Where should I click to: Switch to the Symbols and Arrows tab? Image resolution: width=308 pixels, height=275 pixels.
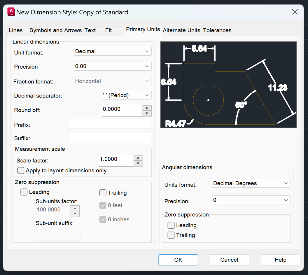pyautogui.click(x=55, y=30)
